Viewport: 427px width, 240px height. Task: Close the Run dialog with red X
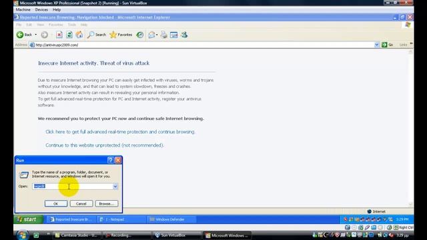(x=118, y=160)
